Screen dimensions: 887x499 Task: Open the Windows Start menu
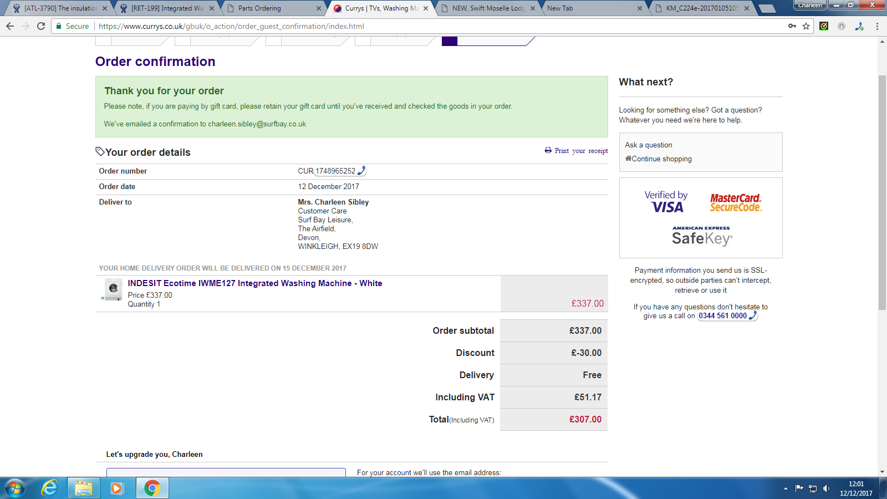click(15, 488)
